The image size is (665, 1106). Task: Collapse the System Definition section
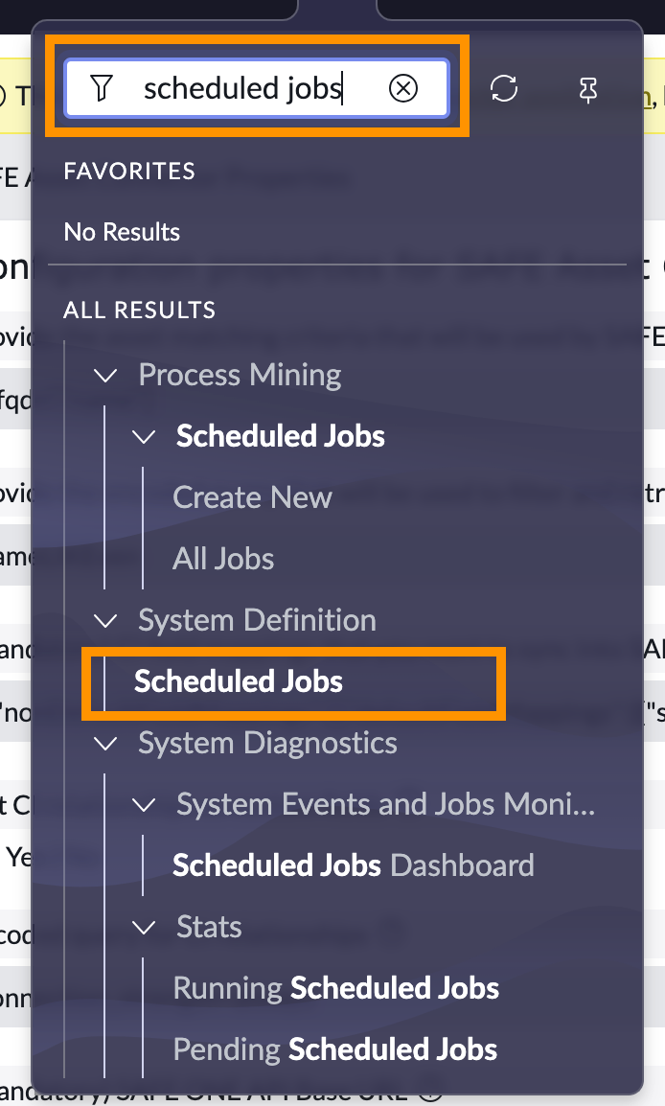tap(105, 621)
